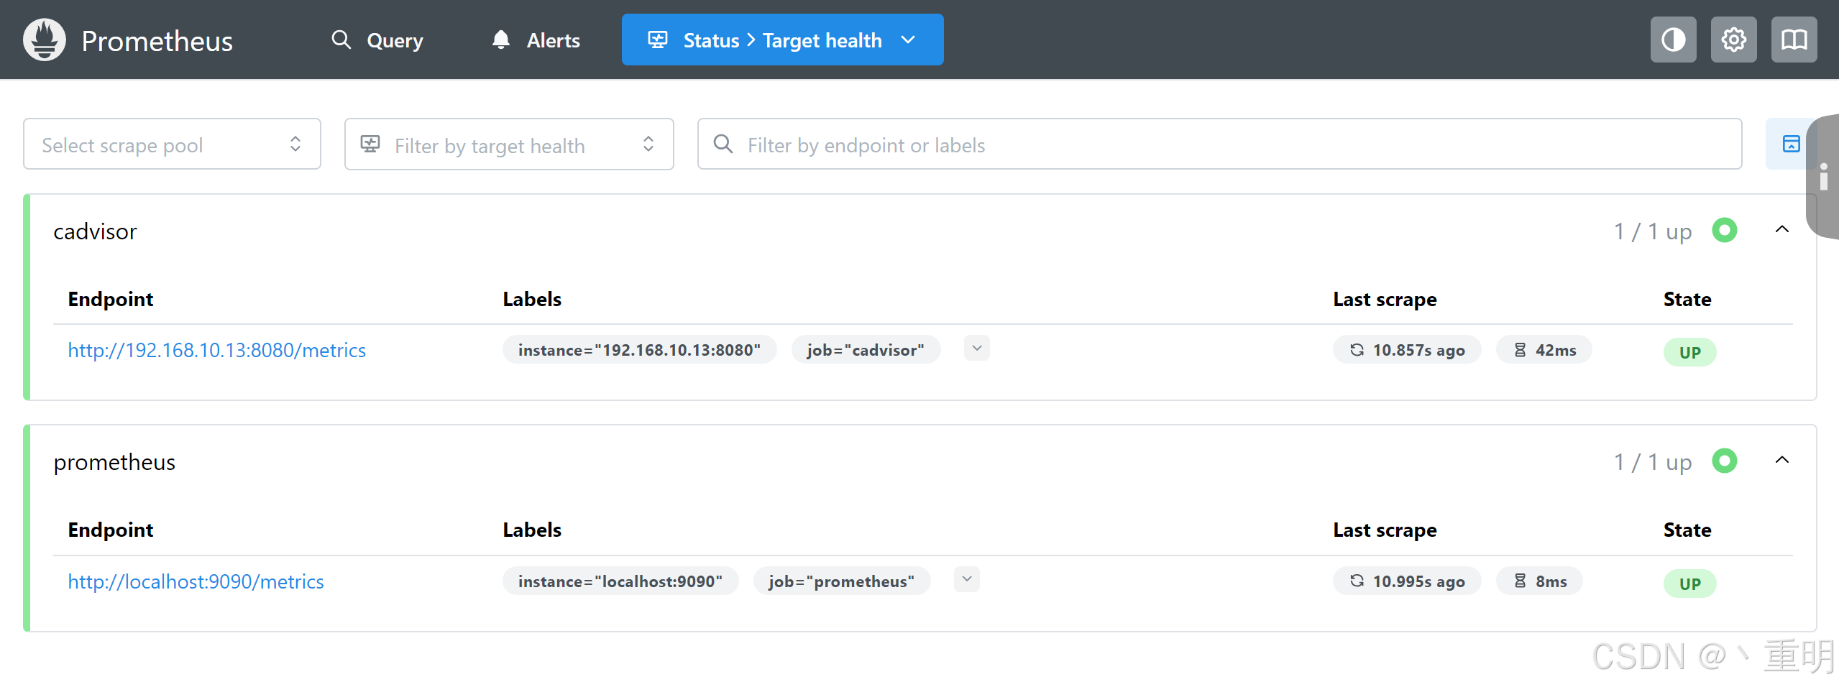Open the Filter by target health dropdown
The width and height of the screenshot is (1839, 687).
pyautogui.click(x=509, y=144)
